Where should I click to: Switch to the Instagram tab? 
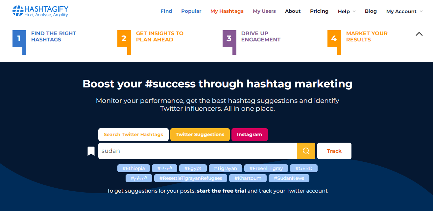250,134
